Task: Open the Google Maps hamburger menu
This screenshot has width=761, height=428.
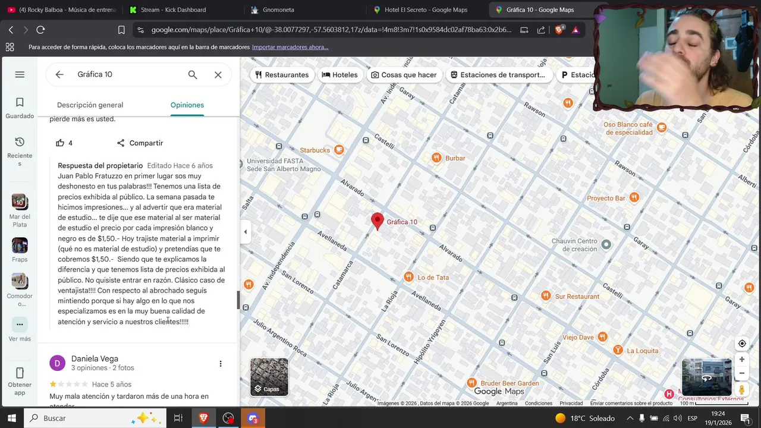Action: pyautogui.click(x=20, y=74)
